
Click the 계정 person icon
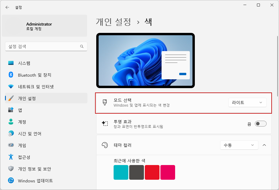[11, 122]
